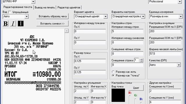Click the ЧП КУДРЕНКО С.В. receipt line
The width and height of the screenshot is (186, 104).
pos(33,40)
